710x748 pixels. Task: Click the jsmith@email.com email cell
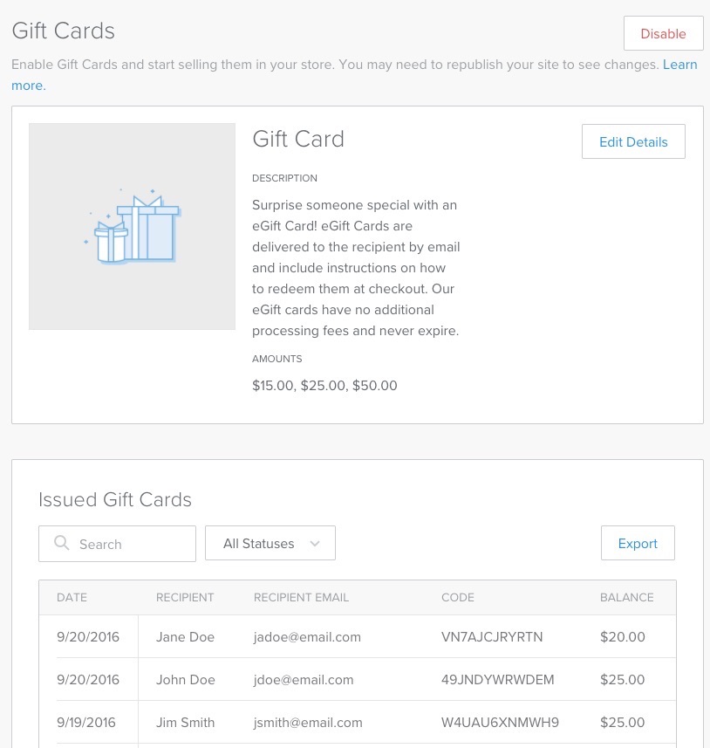(x=308, y=722)
